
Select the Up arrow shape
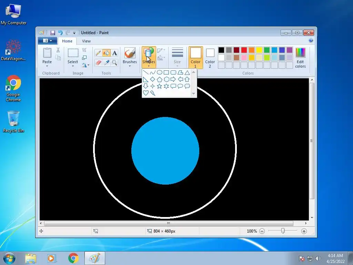187,79
